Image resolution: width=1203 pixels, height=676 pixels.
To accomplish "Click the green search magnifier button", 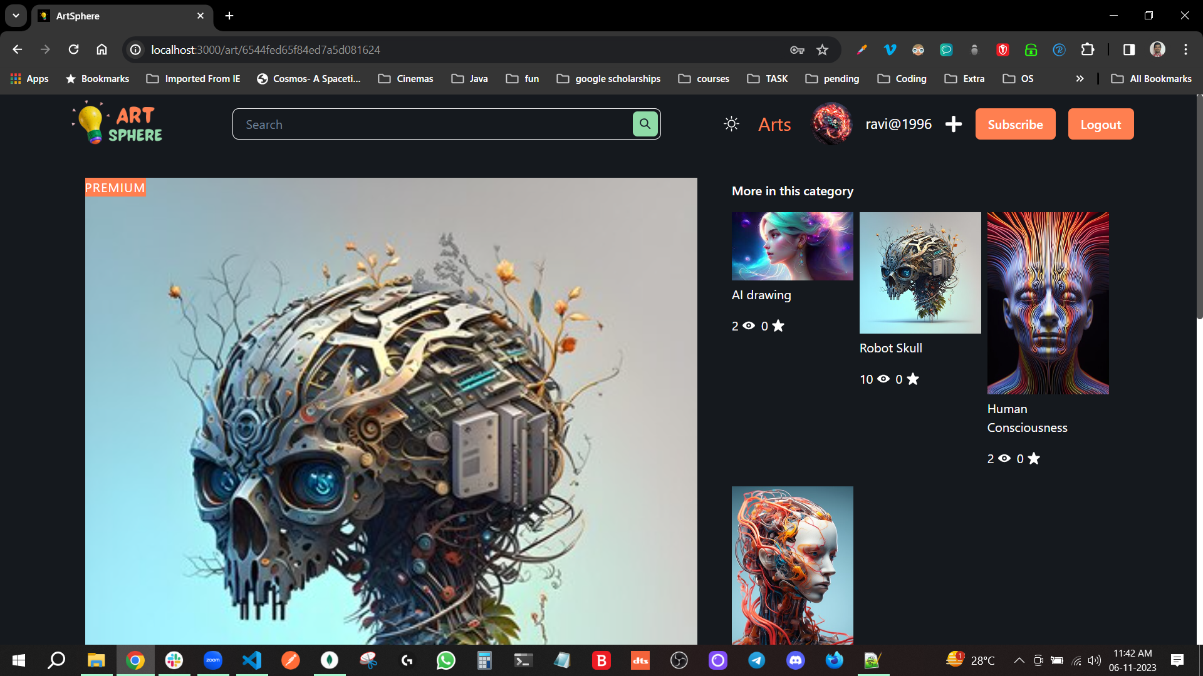I will [645, 124].
